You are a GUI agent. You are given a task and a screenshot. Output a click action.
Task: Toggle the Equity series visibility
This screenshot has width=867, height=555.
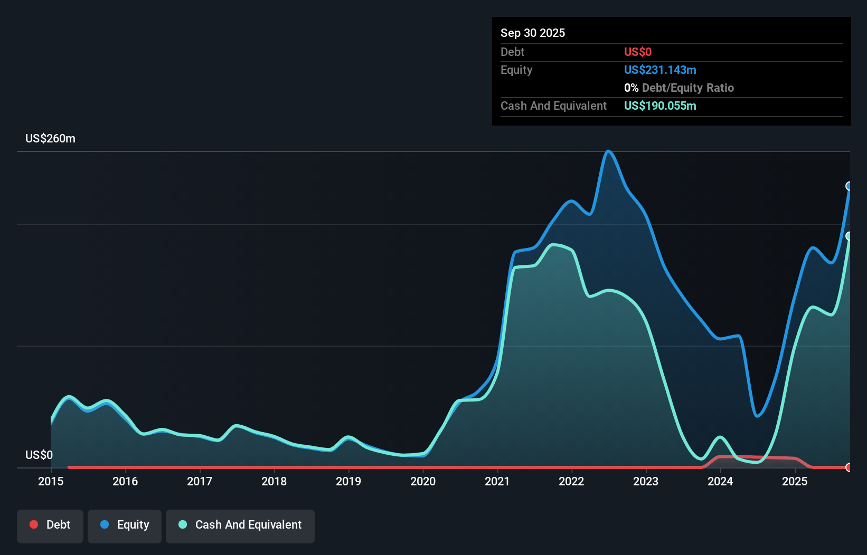(124, 525)
